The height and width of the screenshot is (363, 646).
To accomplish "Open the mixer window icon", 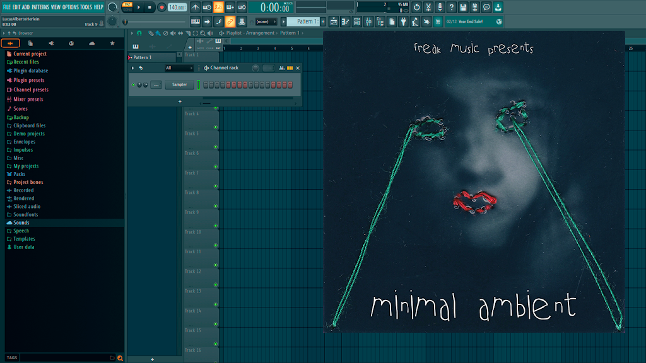I will click(368, 21).
